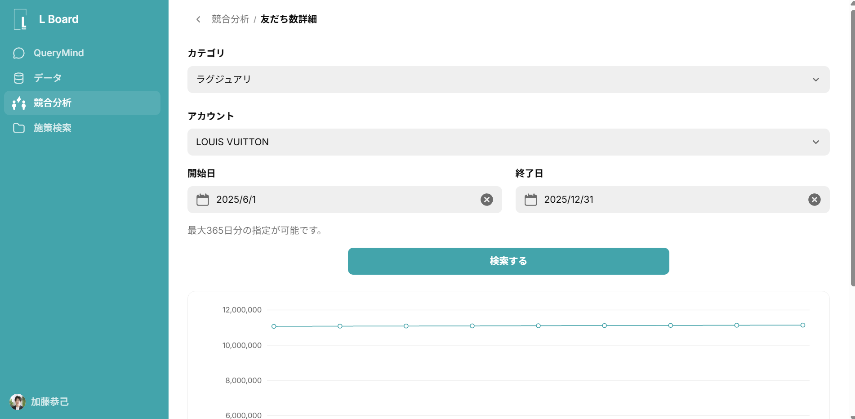Open calendar icon in 開始日 field
This screenshot has height=419, width=855.
(203, 200)
